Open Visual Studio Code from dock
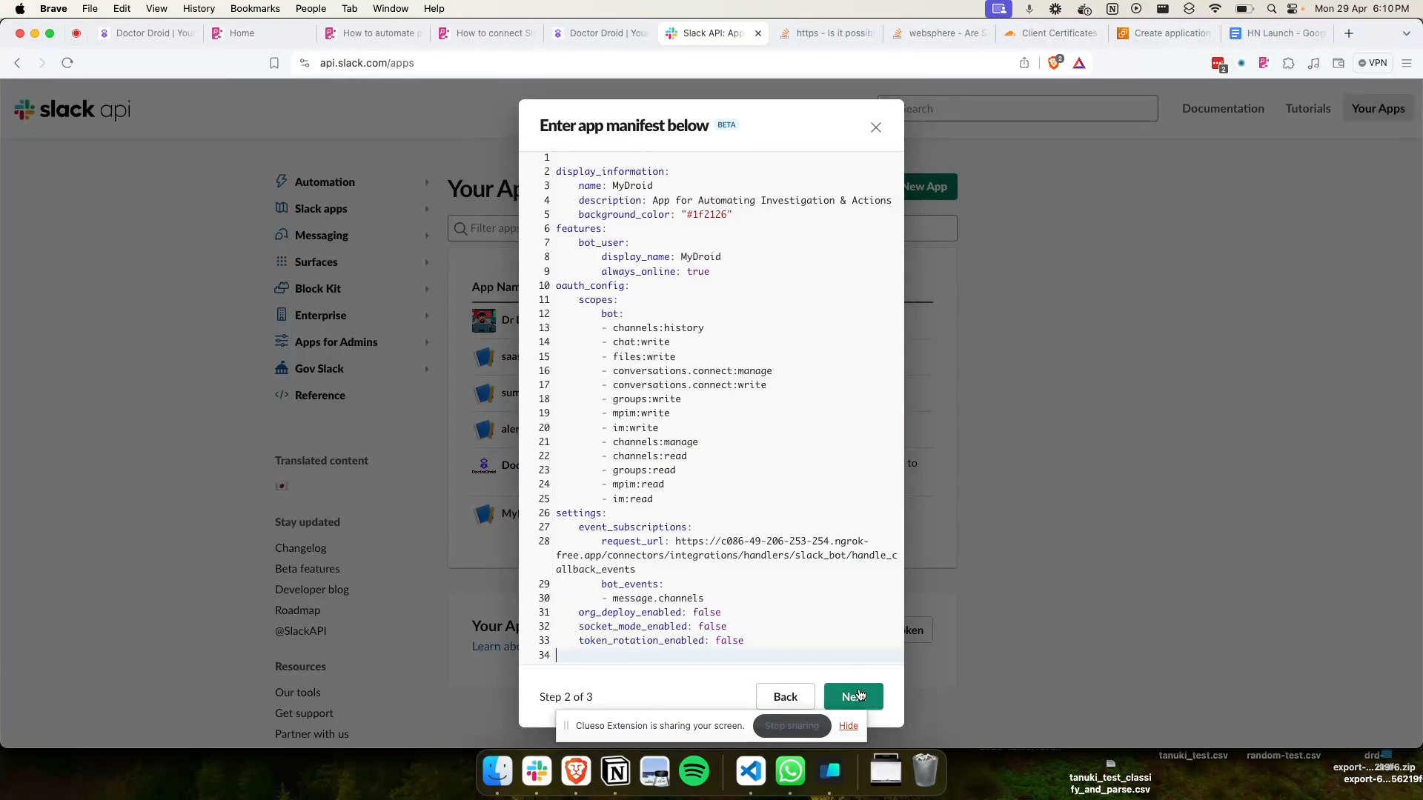This screenshot has height=800, width=1423. (x=751, y=772)
